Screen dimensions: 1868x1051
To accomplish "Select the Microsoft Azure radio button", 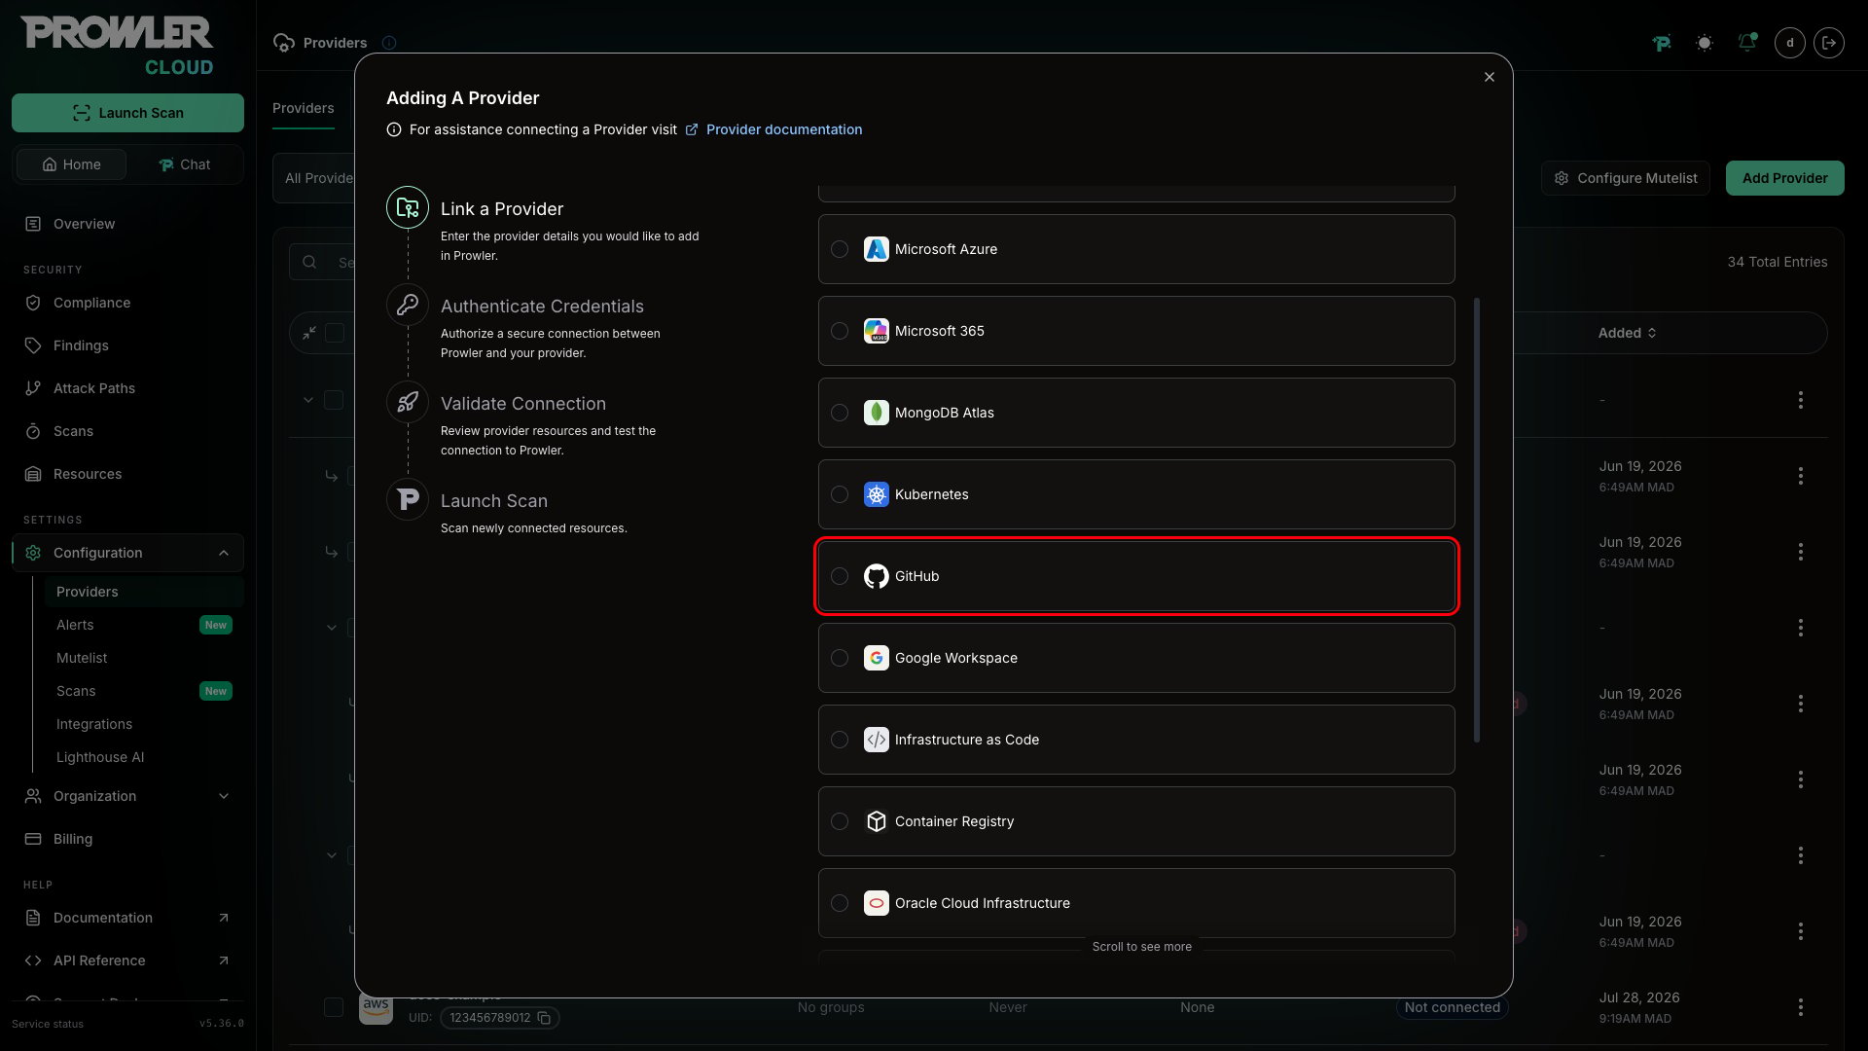I will (840, 249).
